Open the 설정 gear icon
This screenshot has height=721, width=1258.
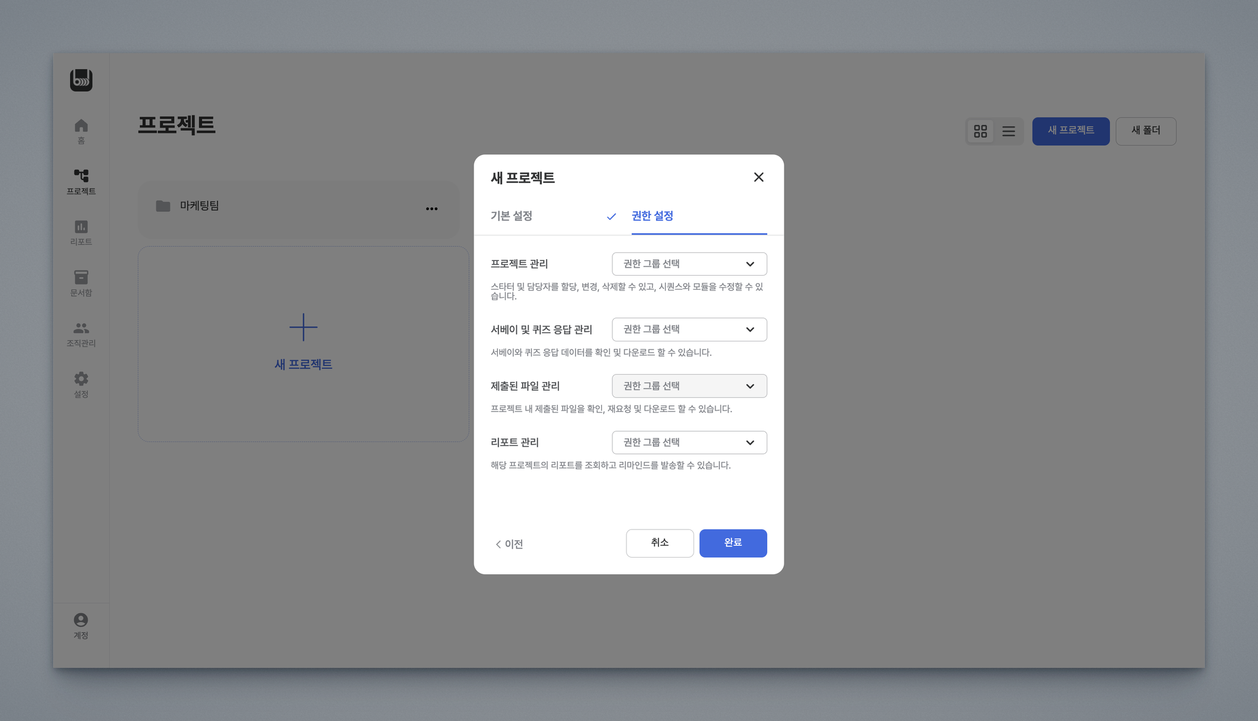[81, 379]
